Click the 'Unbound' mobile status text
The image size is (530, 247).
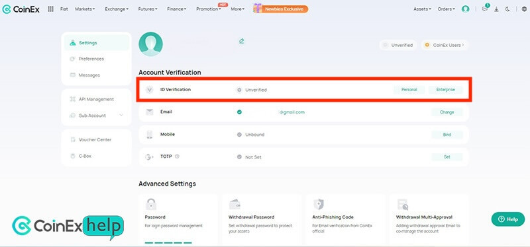point(255,135)
